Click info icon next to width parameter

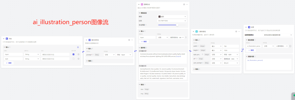pos(198,46)
